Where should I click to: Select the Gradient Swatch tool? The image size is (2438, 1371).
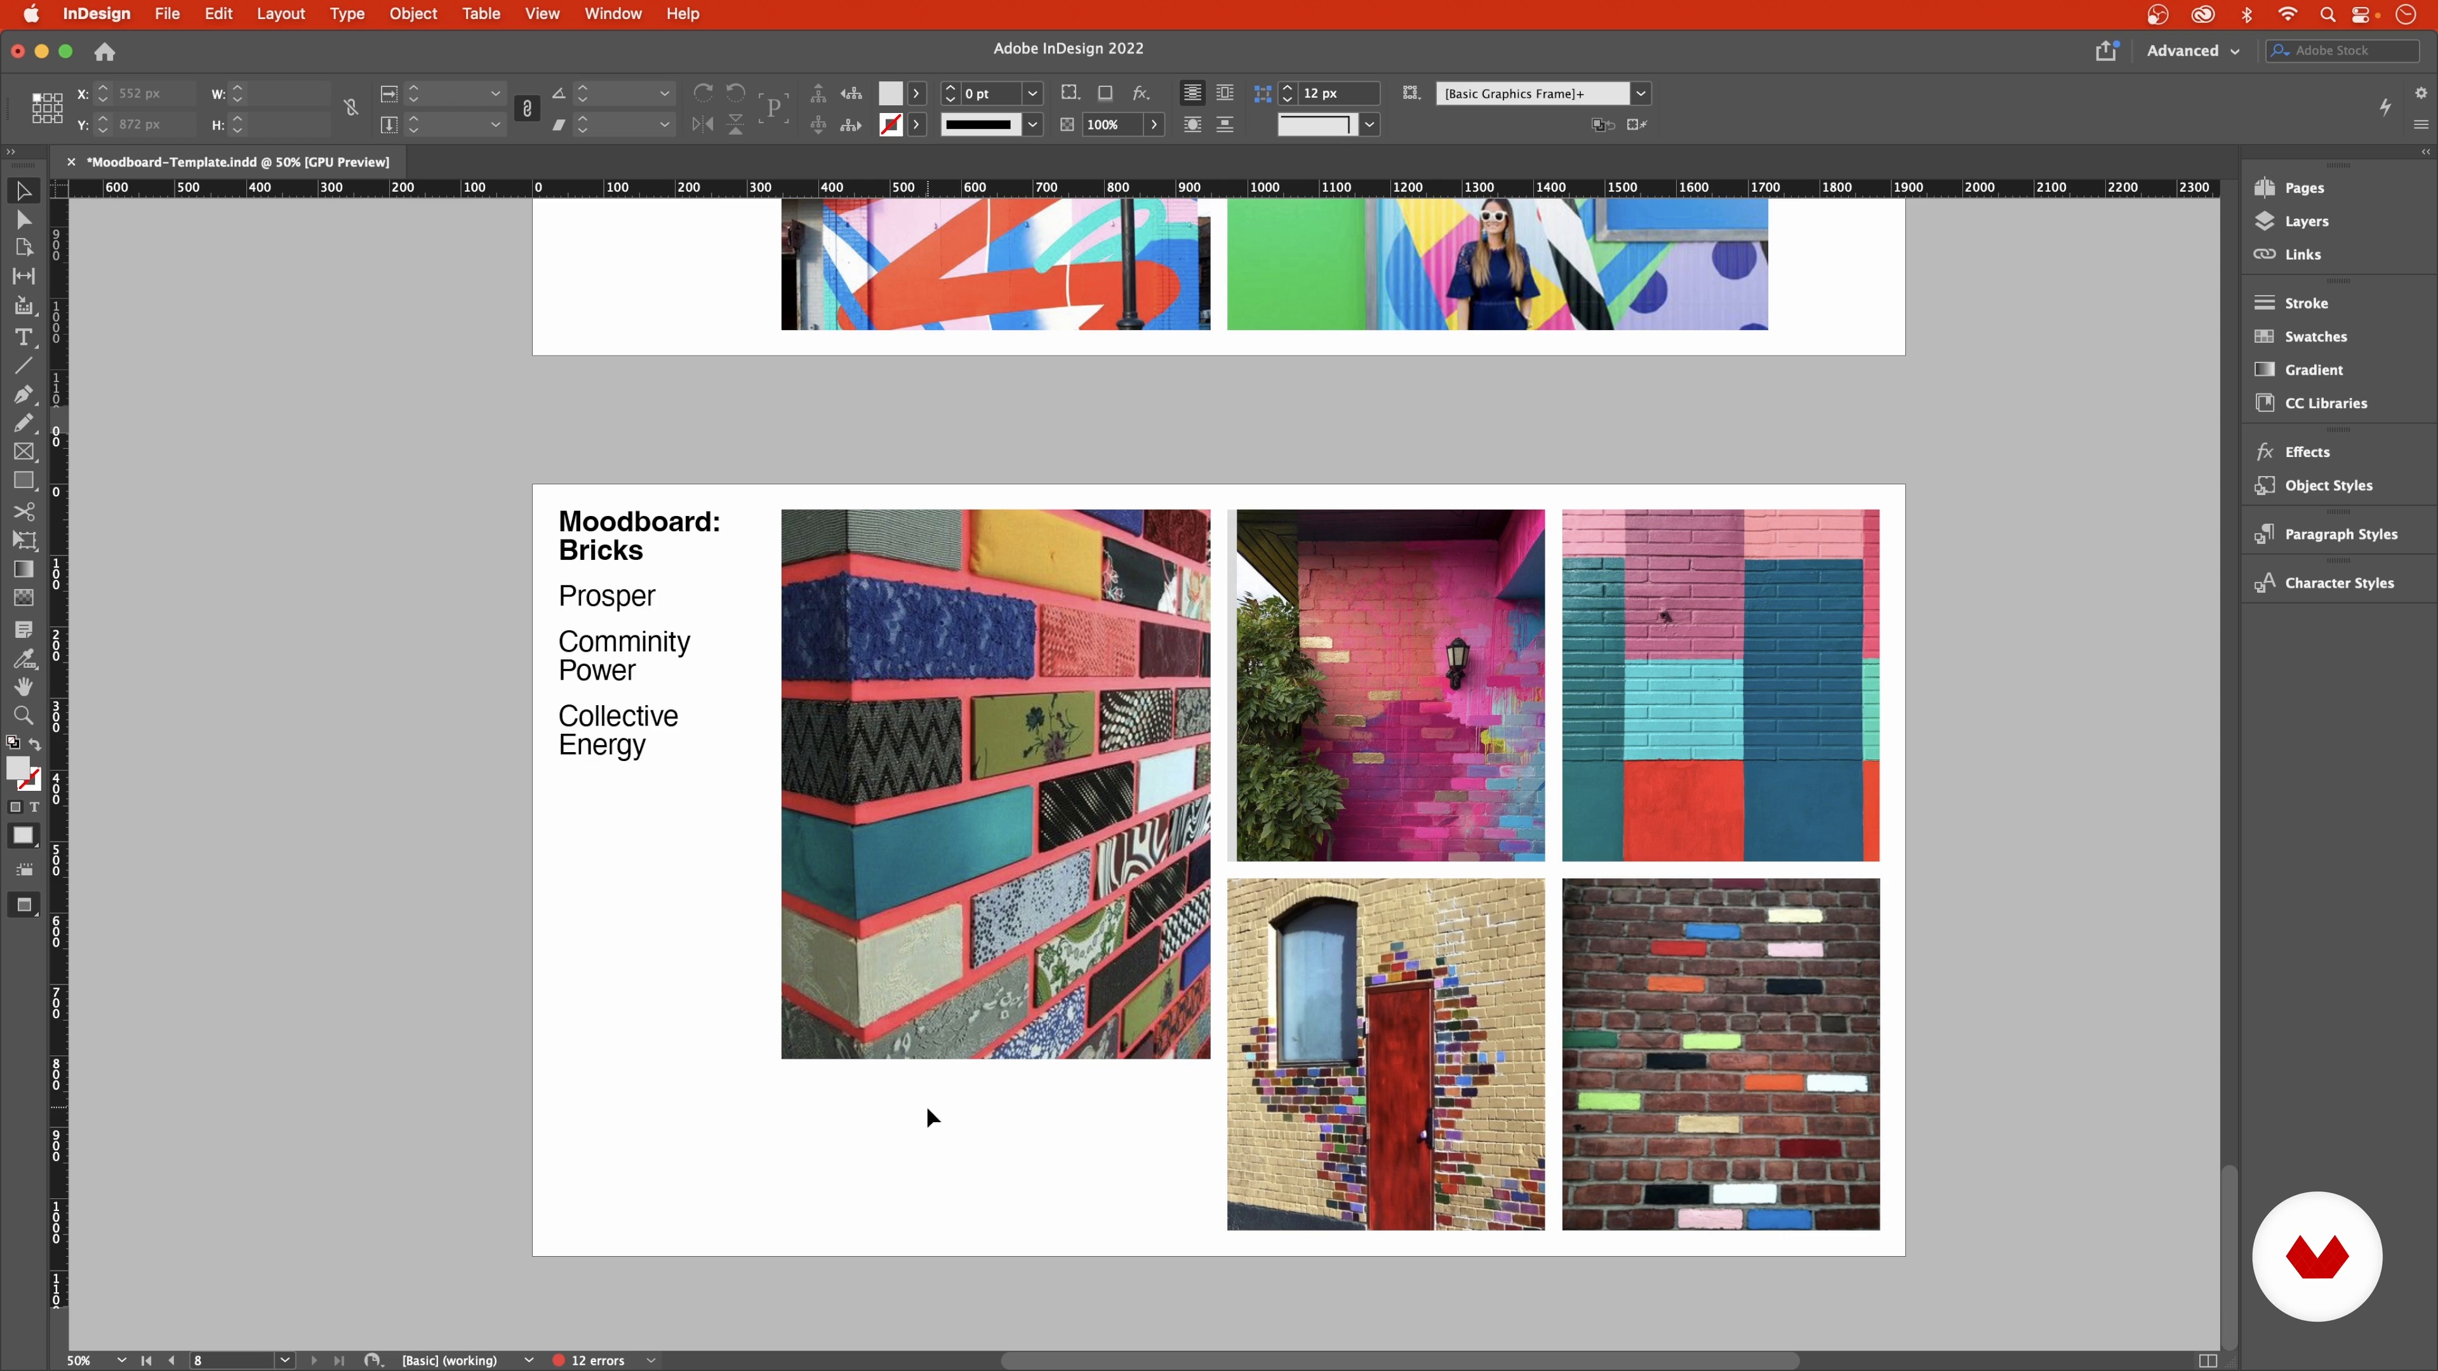(x=23, y=569)
